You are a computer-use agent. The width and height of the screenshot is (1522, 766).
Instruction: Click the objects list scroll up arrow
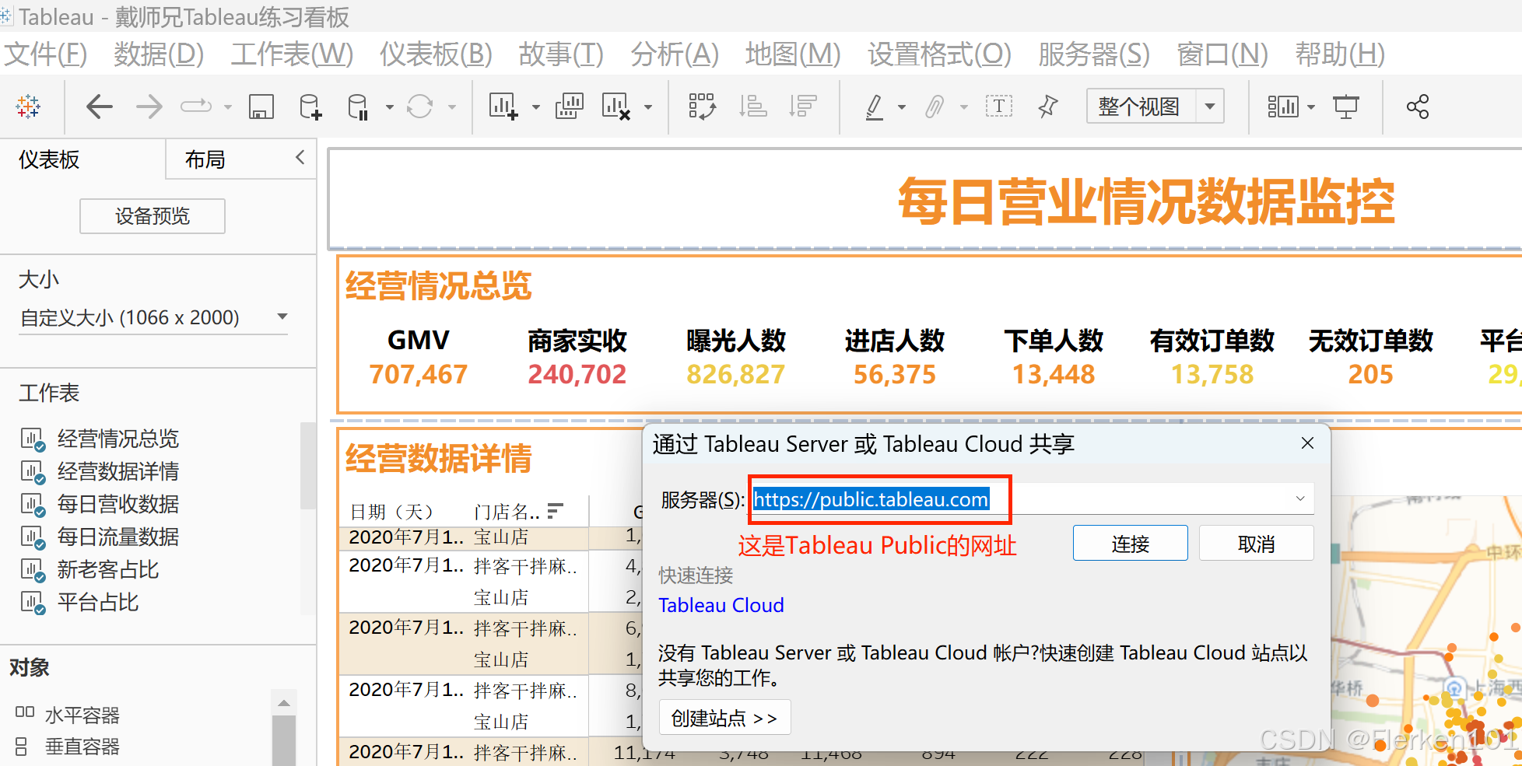284,702
